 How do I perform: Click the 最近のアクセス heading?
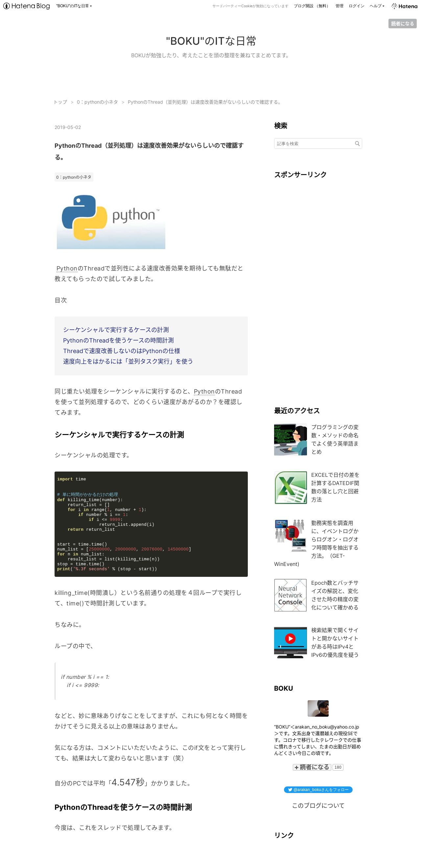297,411
